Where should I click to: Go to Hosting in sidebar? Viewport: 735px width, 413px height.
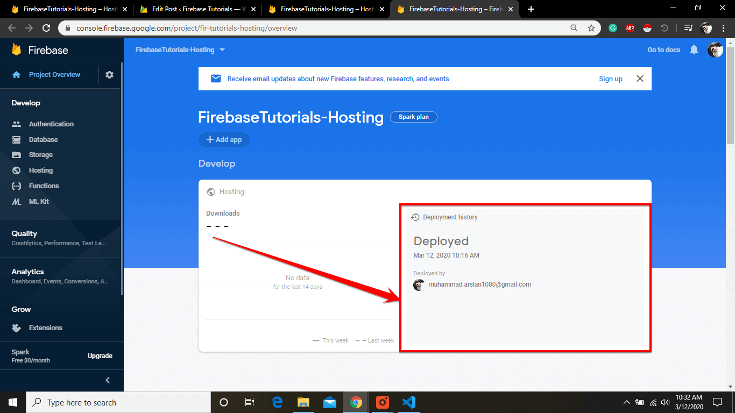pyautogui.click(x=41, y=170)
